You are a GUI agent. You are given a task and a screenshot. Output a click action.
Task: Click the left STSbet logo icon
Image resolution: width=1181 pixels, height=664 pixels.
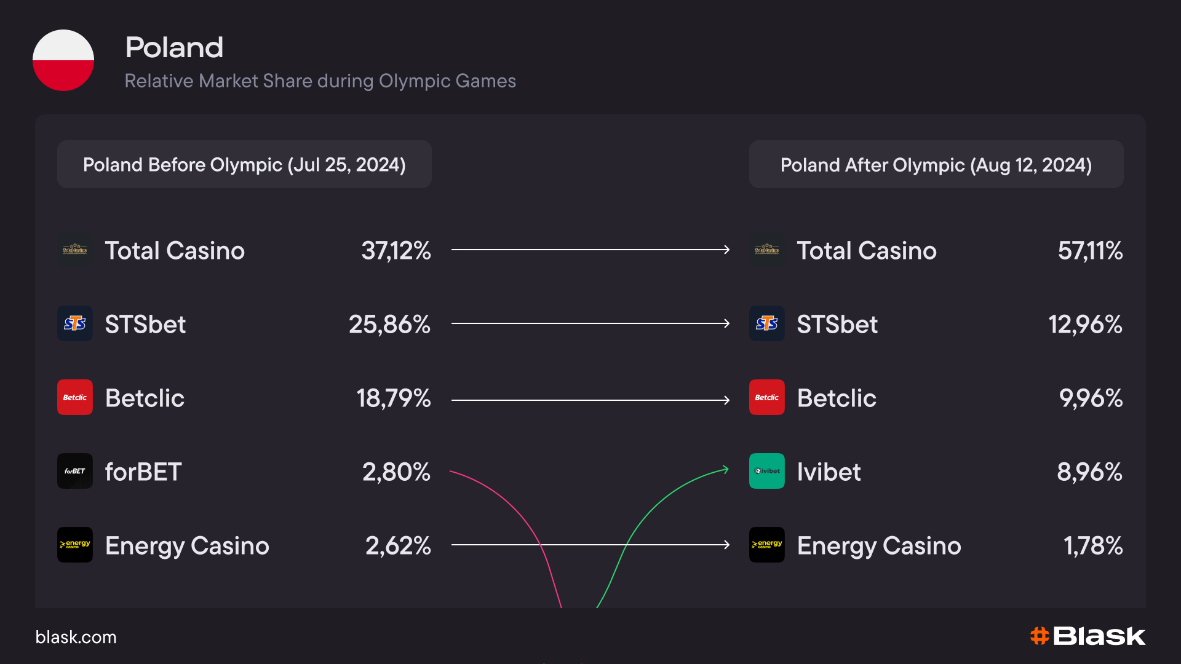point(75,323)
